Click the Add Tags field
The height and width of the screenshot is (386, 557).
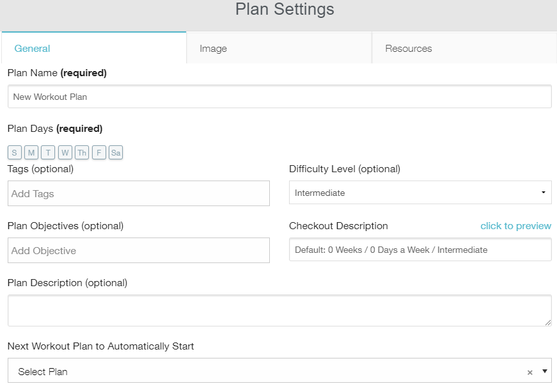[138, 193]
